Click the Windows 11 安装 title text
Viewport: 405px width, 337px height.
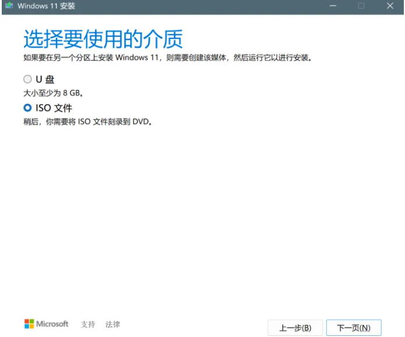(x=46, y=6)
